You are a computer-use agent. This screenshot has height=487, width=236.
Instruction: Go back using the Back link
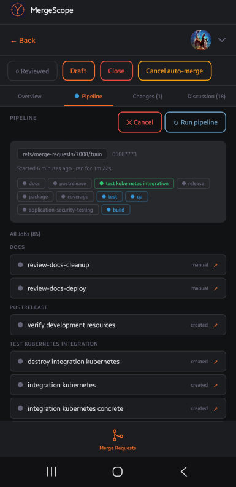[23, 41]
